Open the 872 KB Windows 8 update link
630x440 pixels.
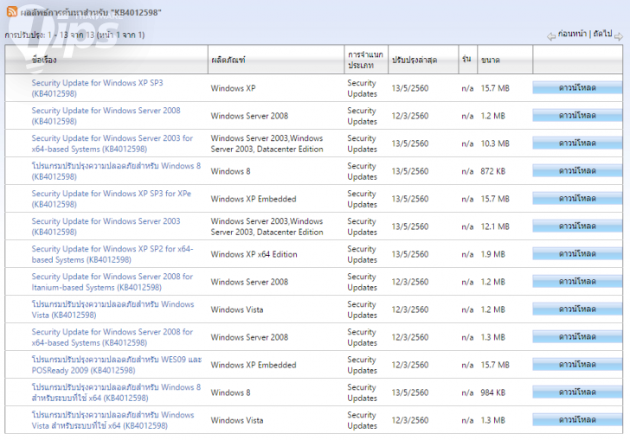[x=116, y=171]
